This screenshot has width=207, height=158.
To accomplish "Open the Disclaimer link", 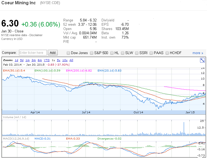I will click(36, 35).
